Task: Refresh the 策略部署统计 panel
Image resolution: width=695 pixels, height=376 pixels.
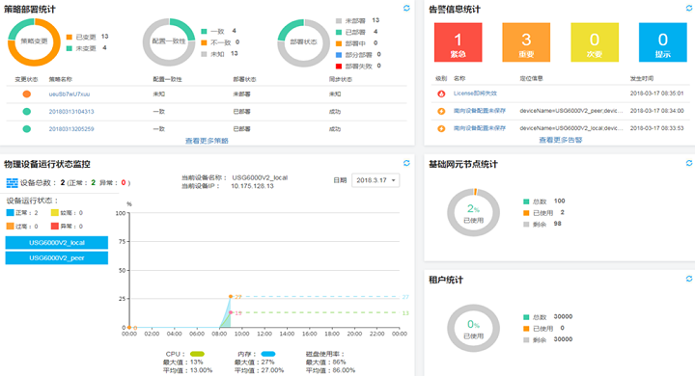Action: [x=406, y=8]
